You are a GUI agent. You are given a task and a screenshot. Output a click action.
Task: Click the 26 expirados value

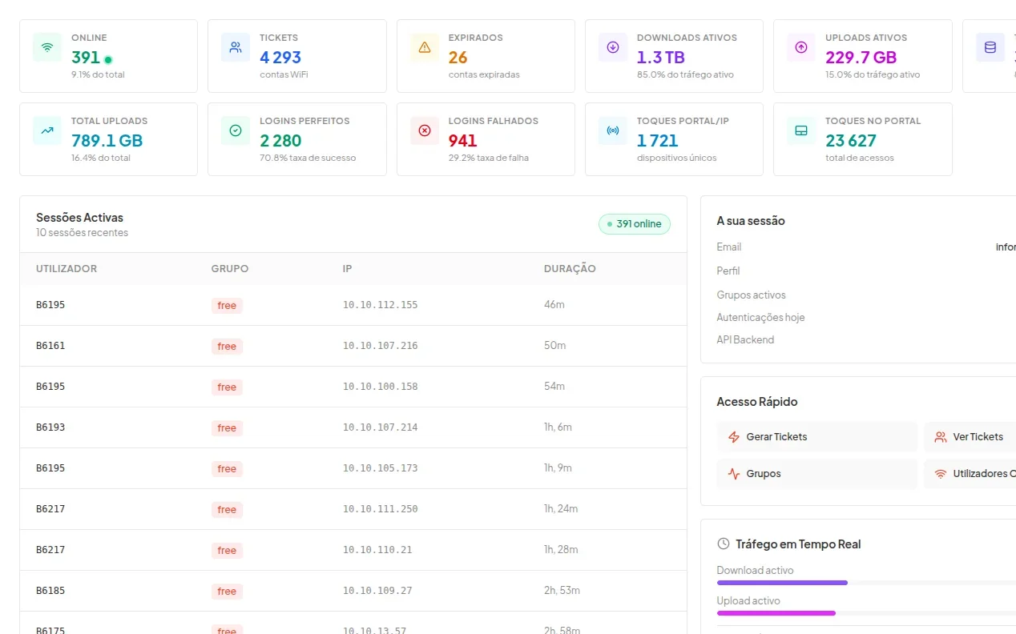click(458, 58)
